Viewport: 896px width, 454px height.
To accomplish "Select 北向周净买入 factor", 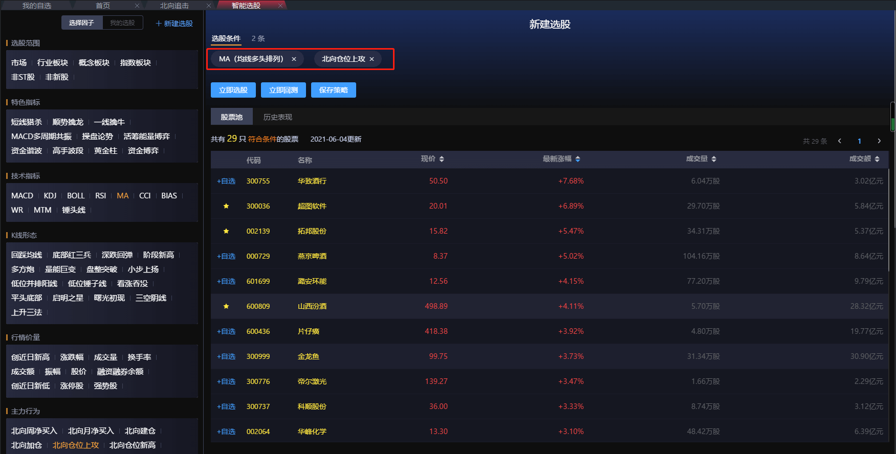I will coord(34,431).
